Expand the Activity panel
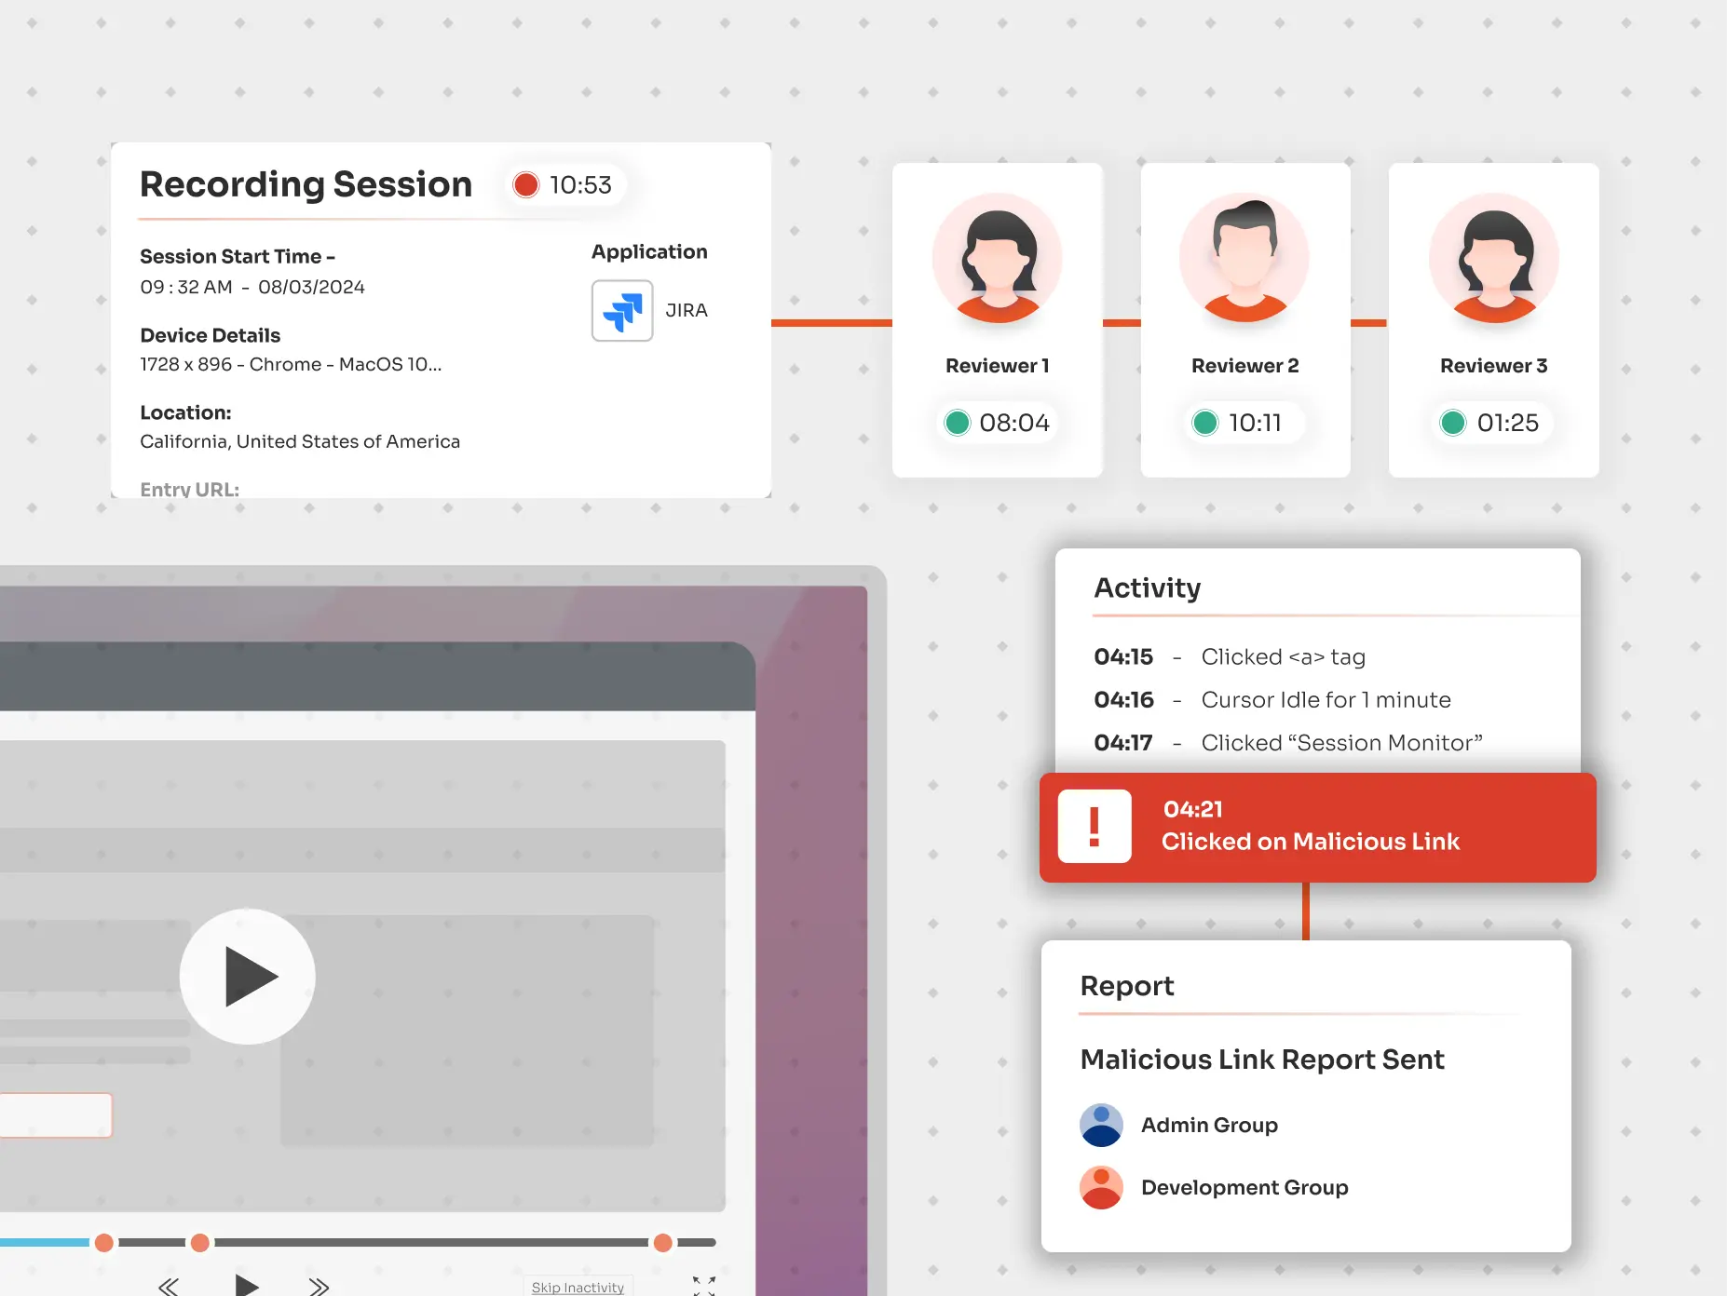 1148,587
